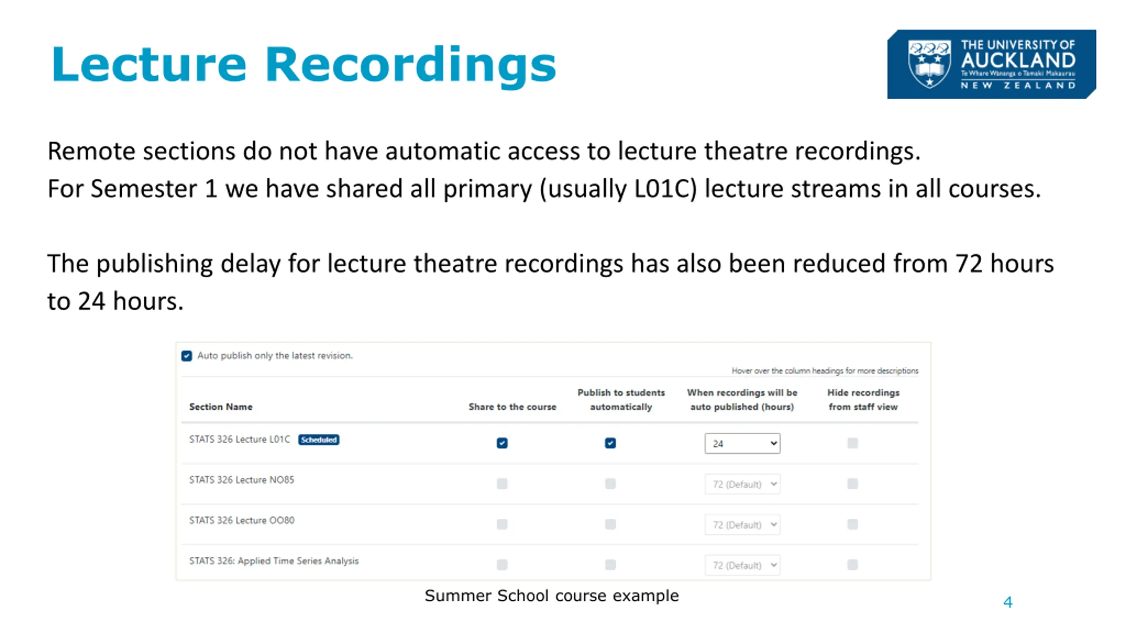Click Share to the course column heading

pyautogui.click(x=512, y=407)
